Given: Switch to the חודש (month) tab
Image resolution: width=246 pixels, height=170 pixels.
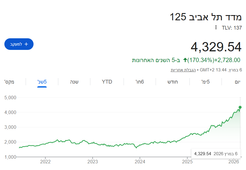Looking at the screenshot, I should pyautogui.click(x=173, y=82).
